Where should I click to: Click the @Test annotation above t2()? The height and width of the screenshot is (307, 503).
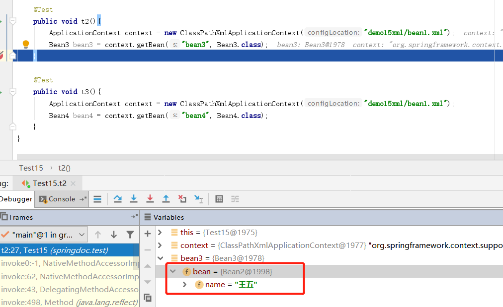[43, 9]
